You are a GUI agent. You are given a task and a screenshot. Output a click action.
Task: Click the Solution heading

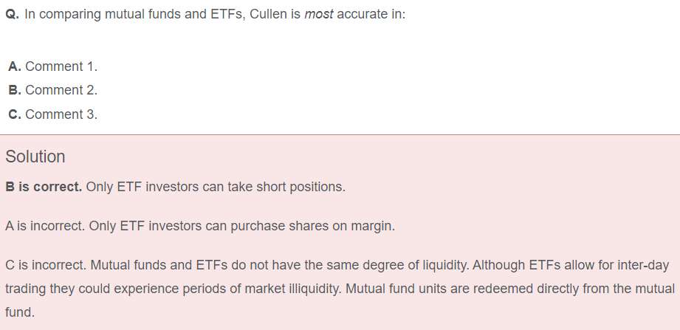pos(35,157)
